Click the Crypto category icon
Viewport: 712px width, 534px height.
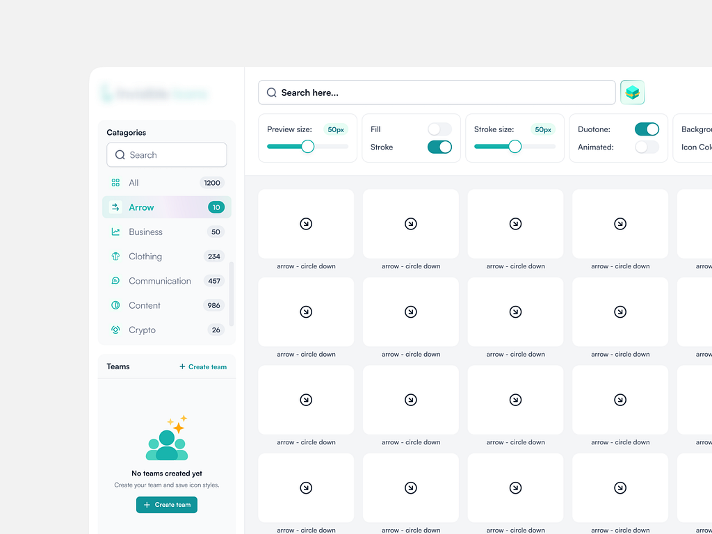click(x=115, y=330)
